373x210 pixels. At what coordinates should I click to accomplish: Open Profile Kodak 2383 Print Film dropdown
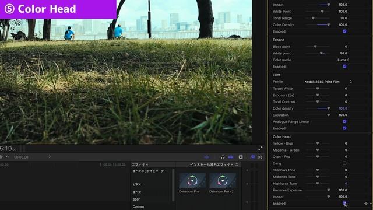[328, 82]
